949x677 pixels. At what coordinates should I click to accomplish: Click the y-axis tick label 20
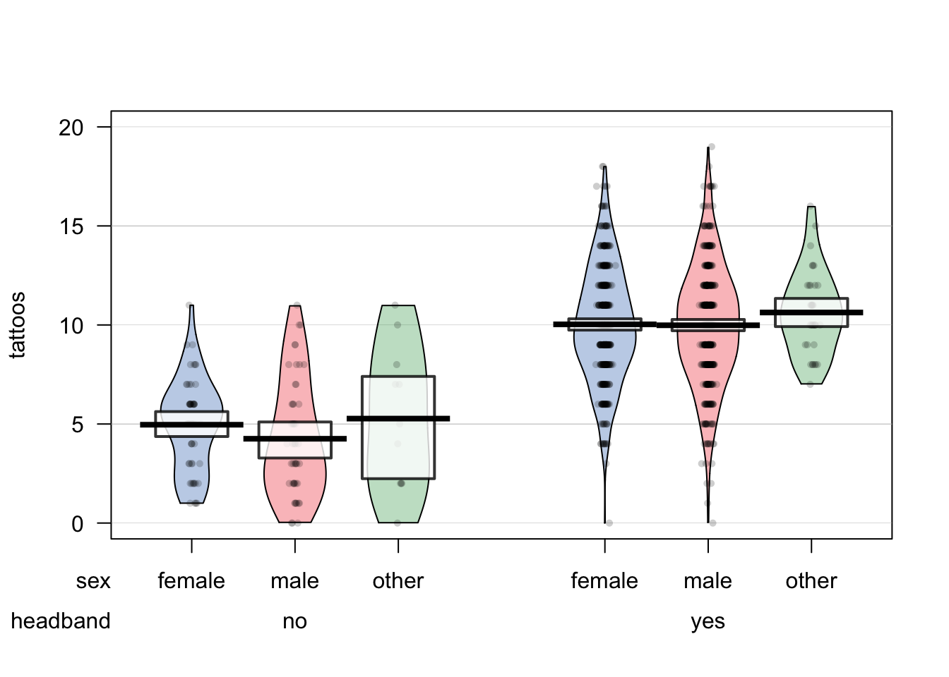tap(71, 128)
